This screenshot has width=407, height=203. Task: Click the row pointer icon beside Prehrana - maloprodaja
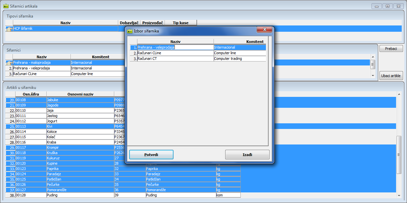tap(9, 62)
